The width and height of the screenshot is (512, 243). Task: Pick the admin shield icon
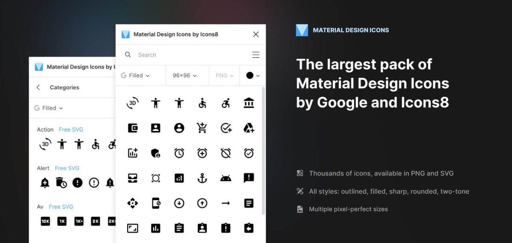tap(156, 153)
